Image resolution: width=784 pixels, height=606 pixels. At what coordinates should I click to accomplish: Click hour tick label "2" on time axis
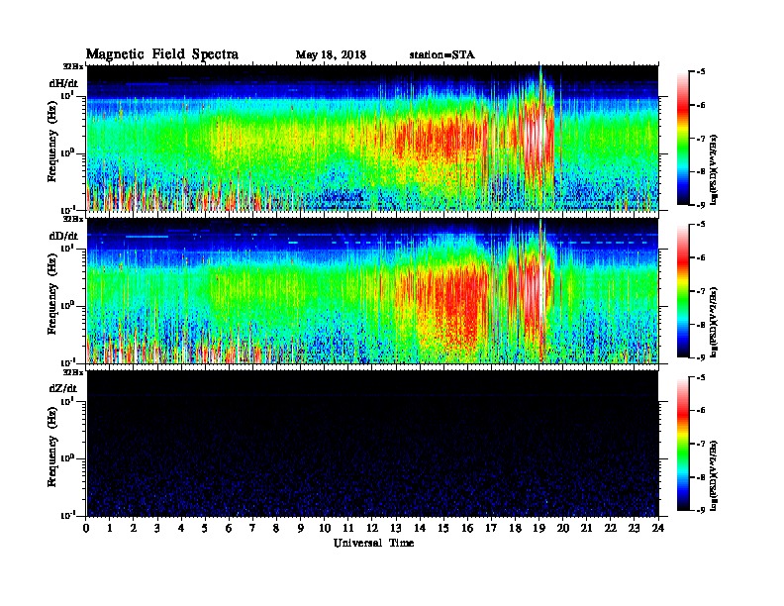point(134,528)
